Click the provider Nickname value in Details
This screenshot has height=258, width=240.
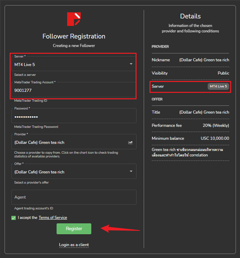(x=204, y=60)
